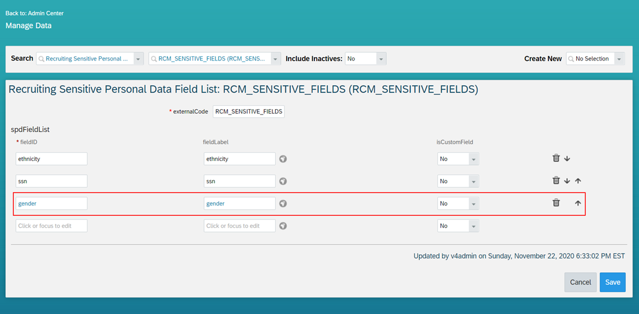
Task: Move the ssn row down
Action: [567, 181]
